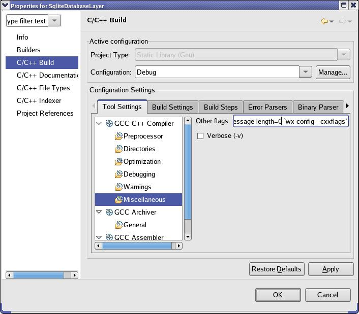Switch to the Build Steps tab
The height and width of the screenshot is (314, 359).
pos(221,107)
